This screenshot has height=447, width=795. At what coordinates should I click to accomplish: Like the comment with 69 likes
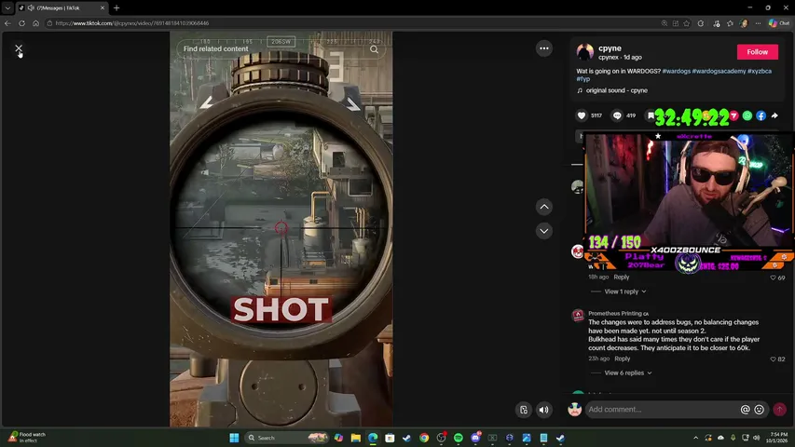pos(773,278)
